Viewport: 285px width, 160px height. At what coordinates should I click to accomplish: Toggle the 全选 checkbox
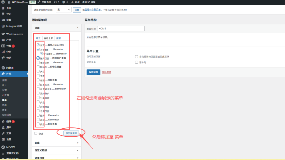(x=36, y=133)
